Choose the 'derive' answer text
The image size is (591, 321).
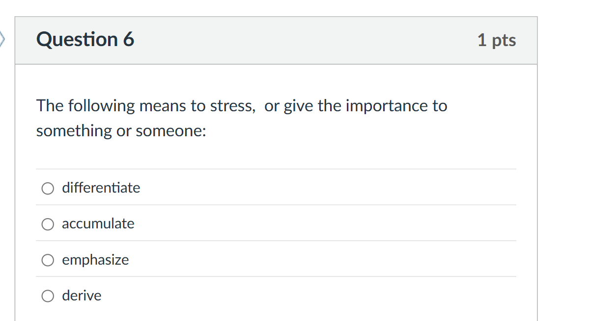pyautogui.click(x=81, y=296)
